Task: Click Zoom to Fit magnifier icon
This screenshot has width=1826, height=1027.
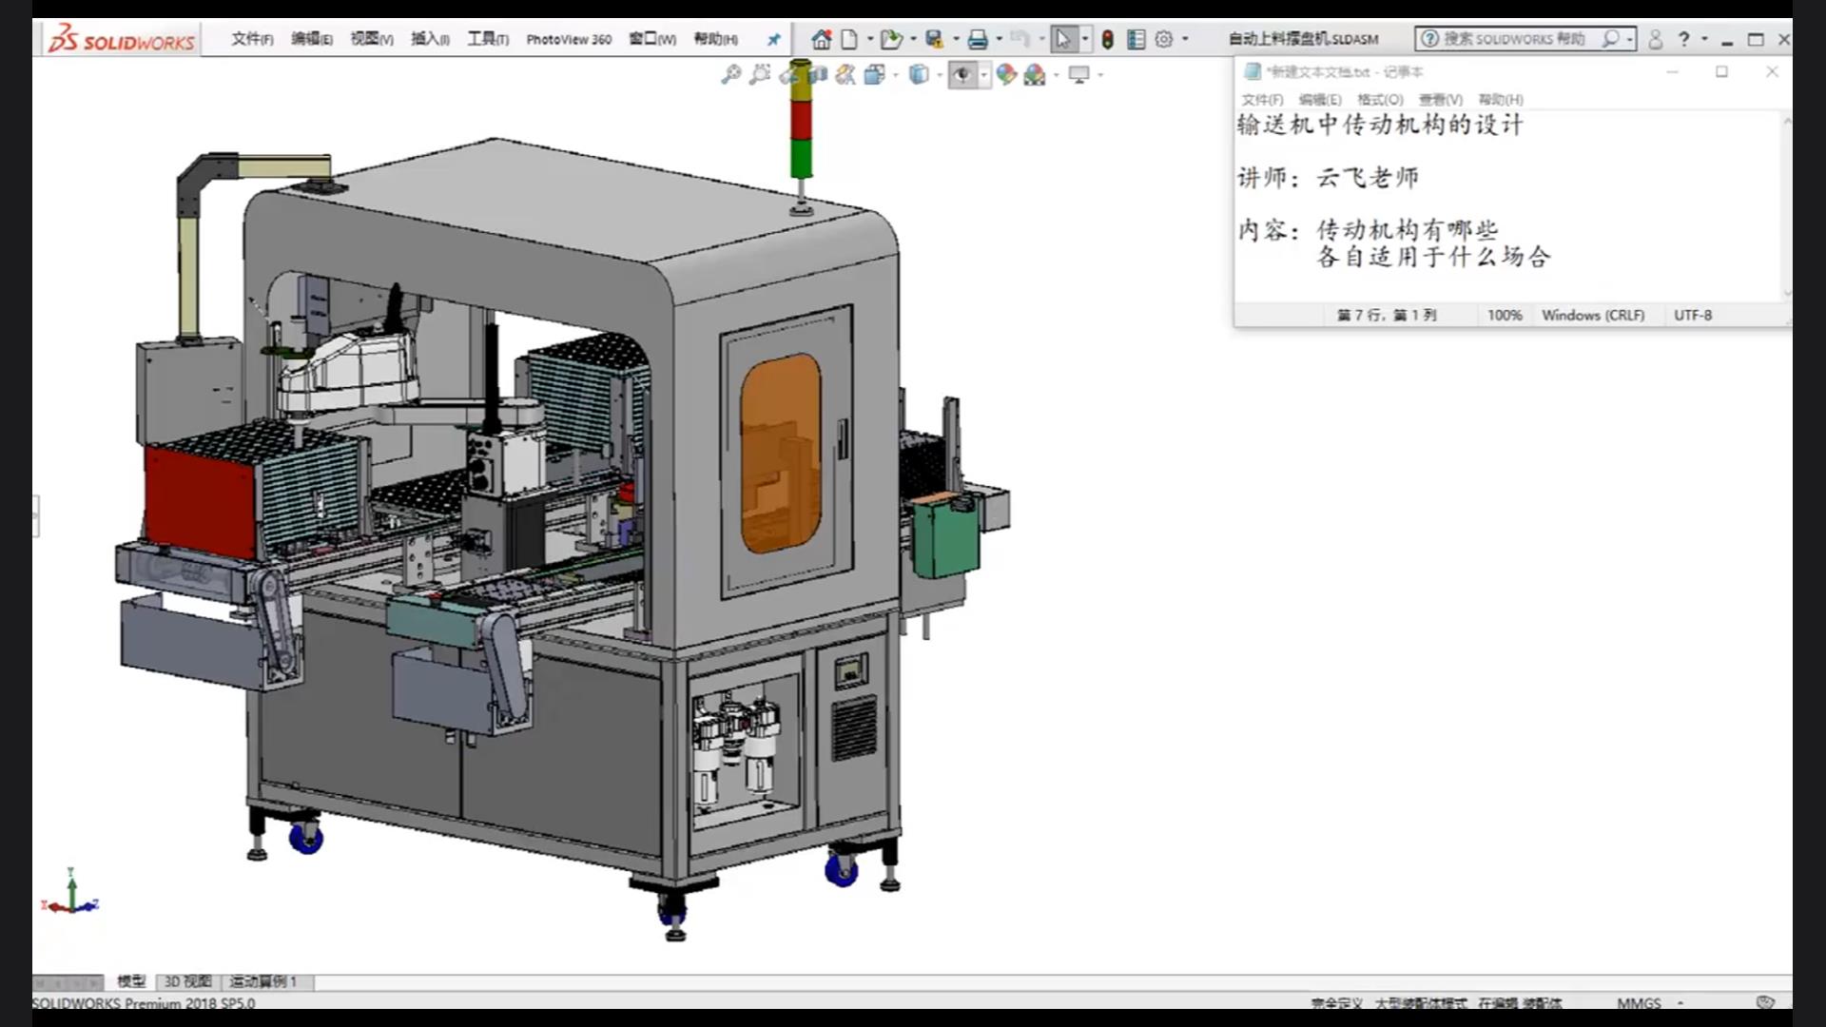Action: coord(730,74)
